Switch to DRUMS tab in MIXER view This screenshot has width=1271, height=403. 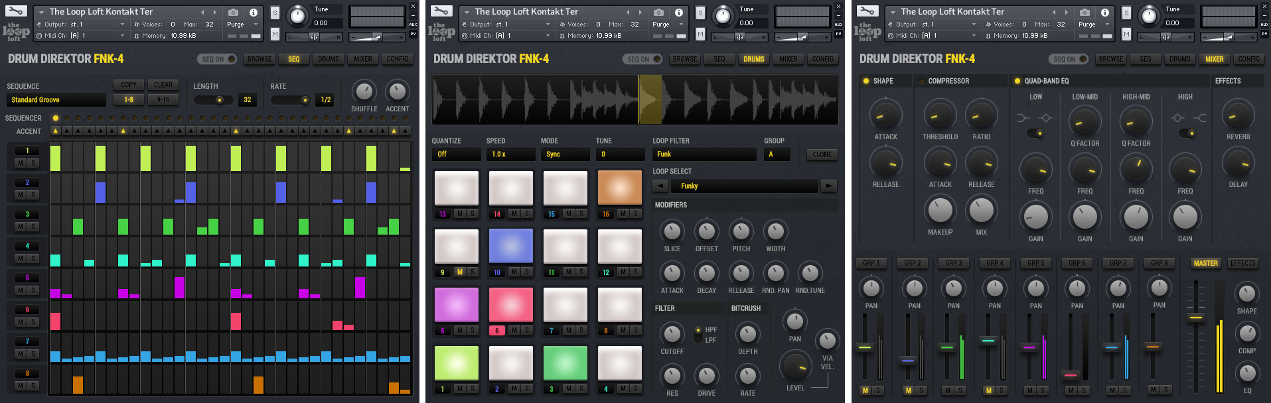(1180, 59)
